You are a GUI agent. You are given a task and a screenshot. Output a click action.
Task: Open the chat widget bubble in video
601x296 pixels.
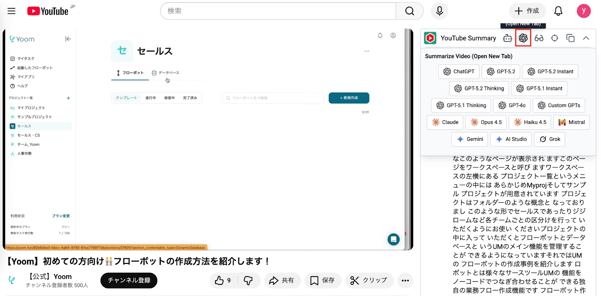pyautogui.click(x=394, y=239)
